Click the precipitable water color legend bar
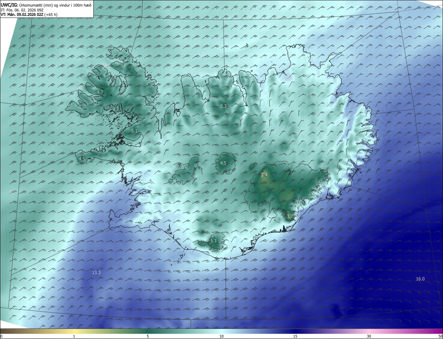 [x=221, y=331]
